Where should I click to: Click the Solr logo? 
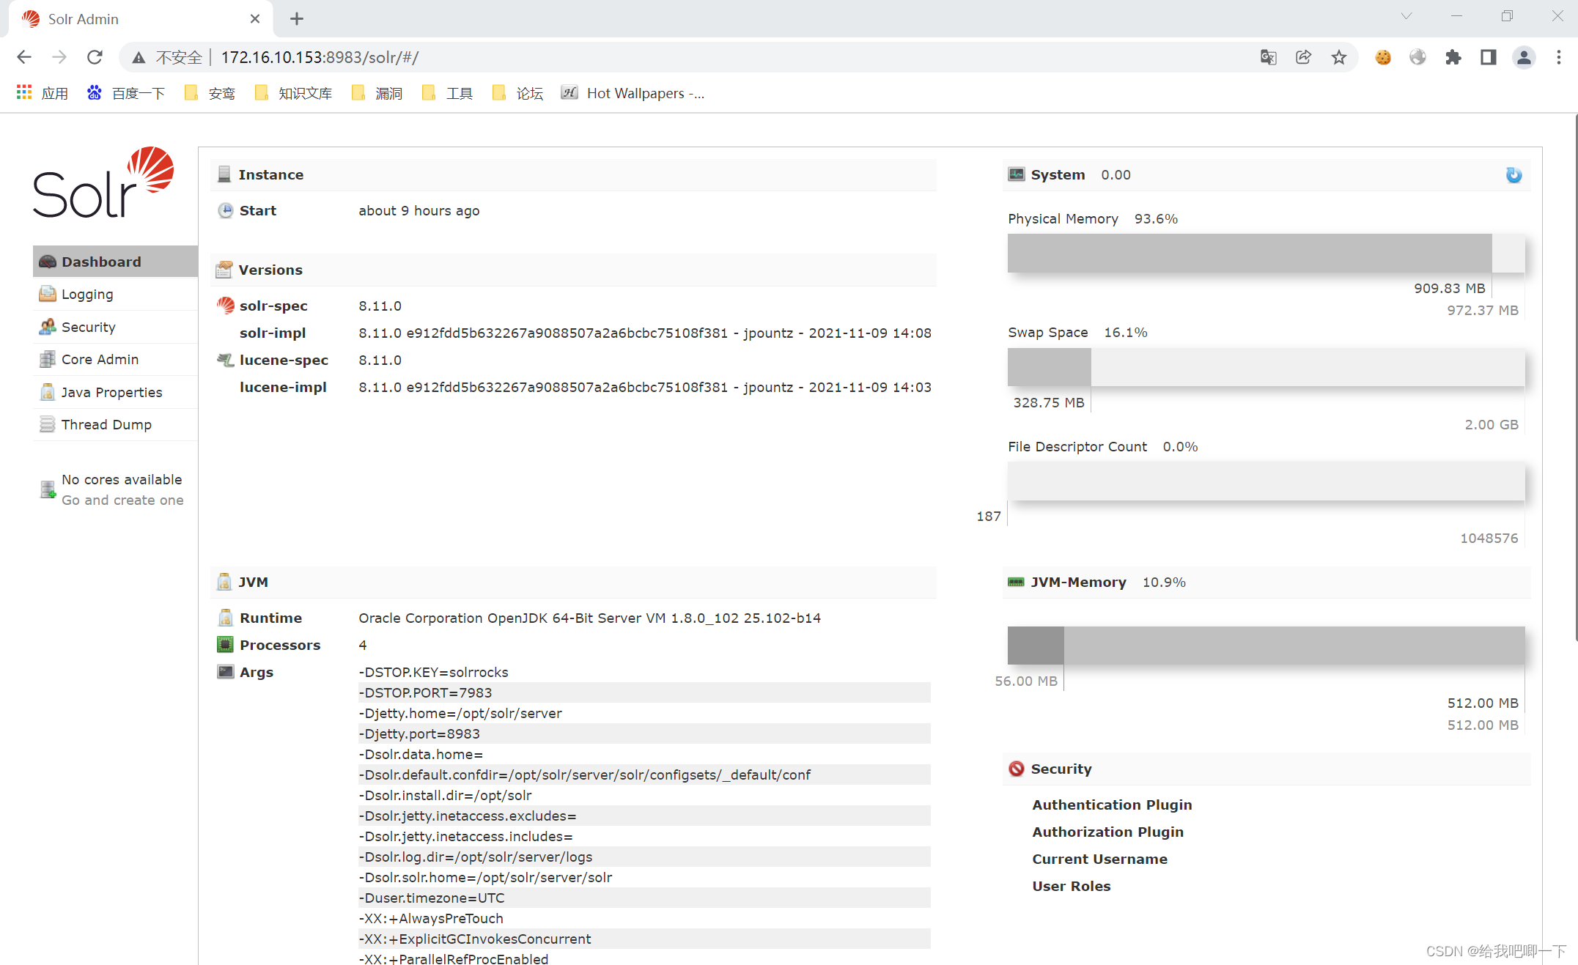(x=103, y=183)
